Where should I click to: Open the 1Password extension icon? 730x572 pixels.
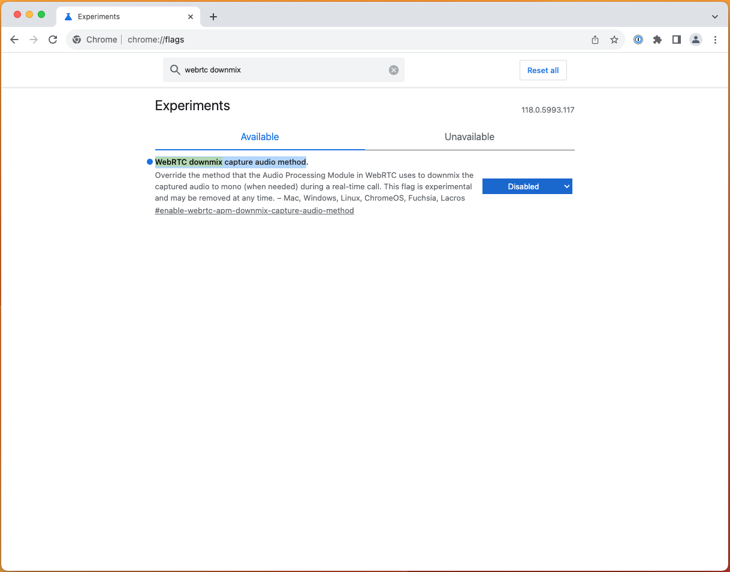click(x=638, y=40)
